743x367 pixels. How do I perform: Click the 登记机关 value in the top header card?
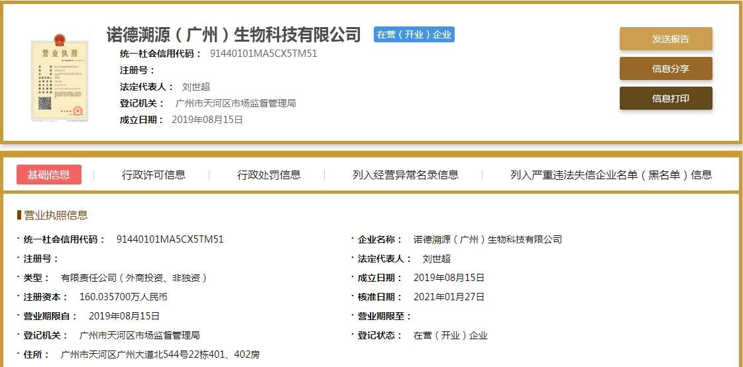(235, 103)
